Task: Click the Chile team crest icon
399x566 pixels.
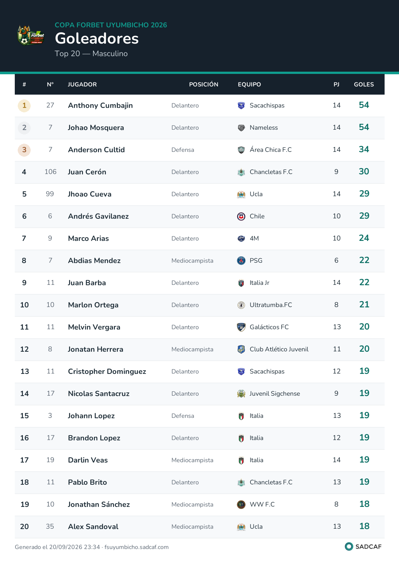Action: (x=241, y=216)
